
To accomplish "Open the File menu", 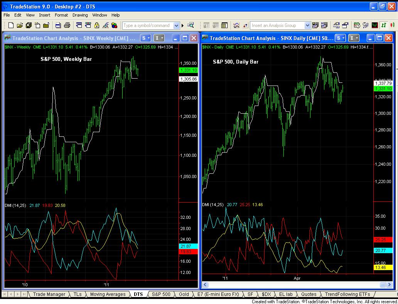I will coord(7,15).
